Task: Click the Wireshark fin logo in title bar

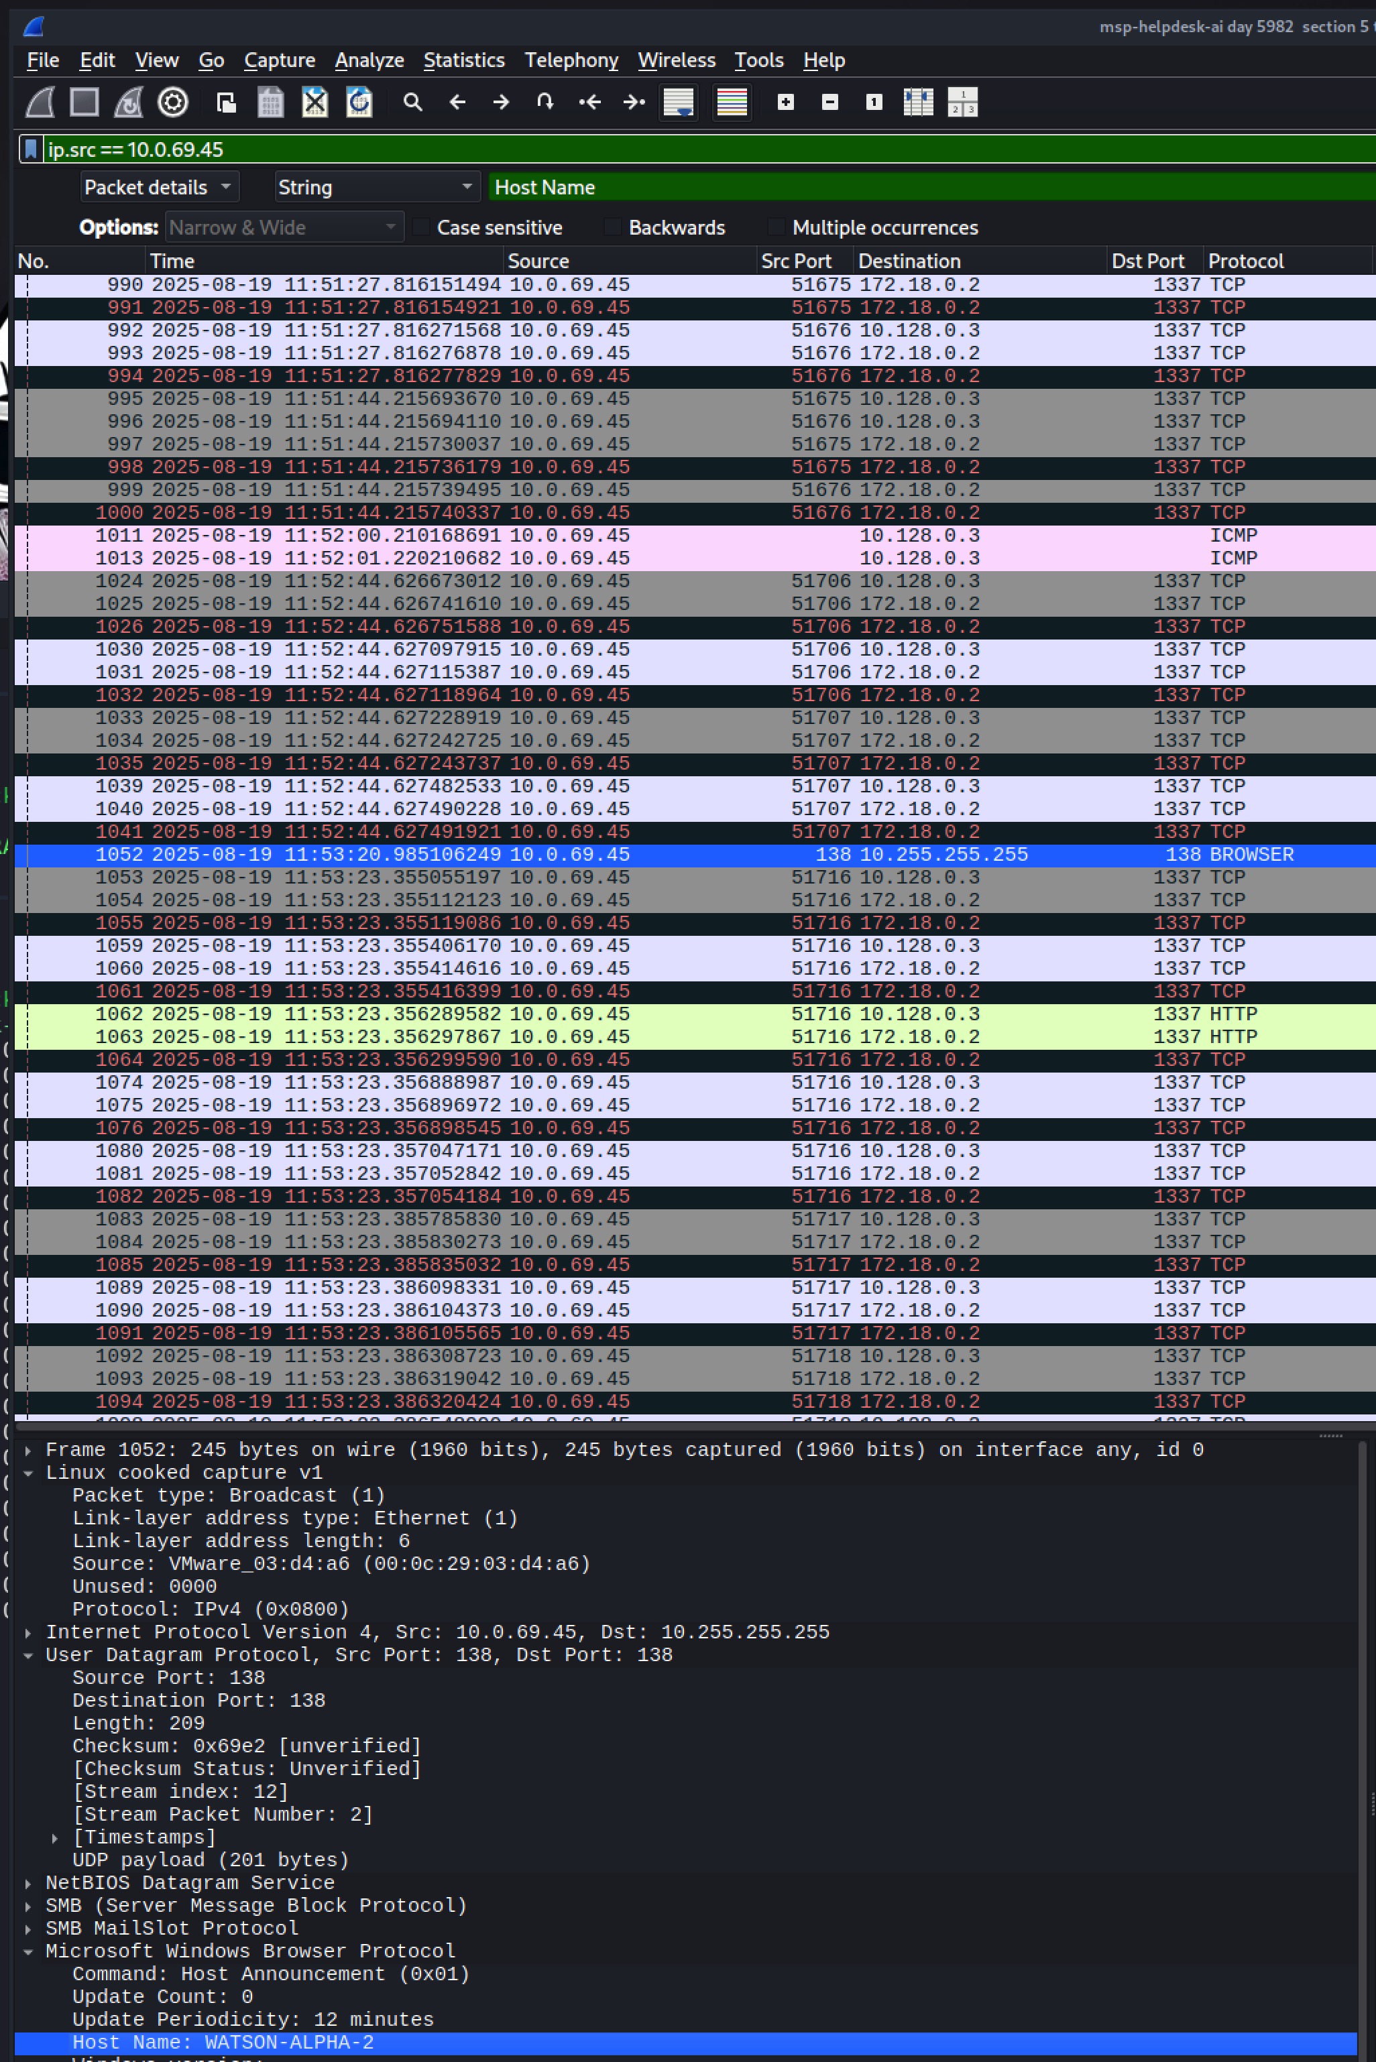Action: click(34, 26)
